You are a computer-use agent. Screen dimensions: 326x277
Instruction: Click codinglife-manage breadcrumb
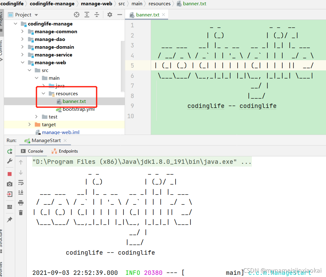pyautogui.click(x=52, y=4)
